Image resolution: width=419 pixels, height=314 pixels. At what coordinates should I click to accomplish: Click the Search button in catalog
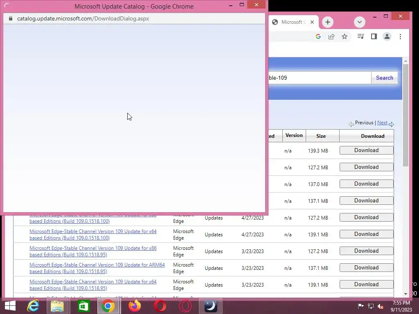tap(384, 78)
